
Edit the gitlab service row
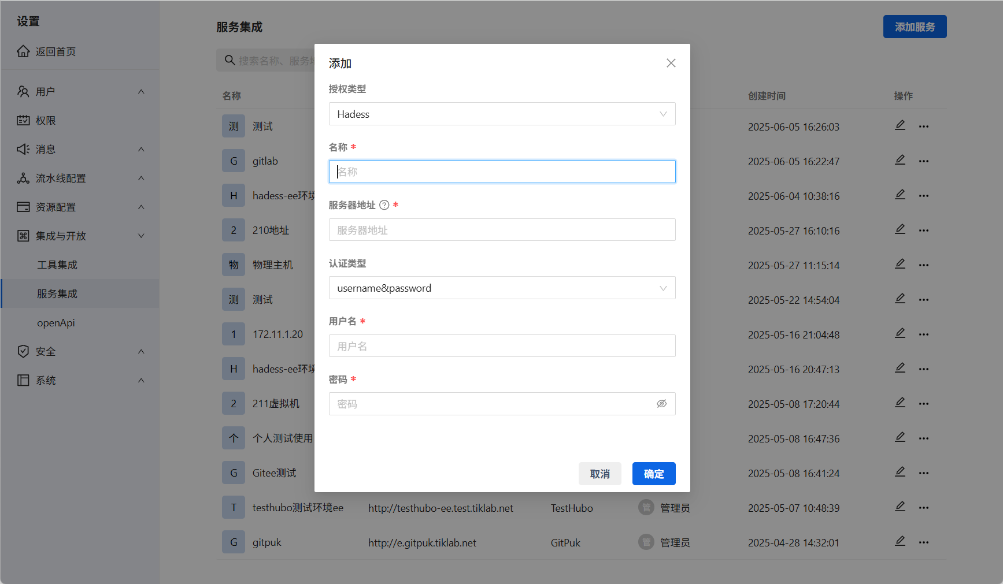pyautogui.click(x=900, y=160)
